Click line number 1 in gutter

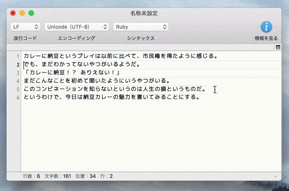18,56
